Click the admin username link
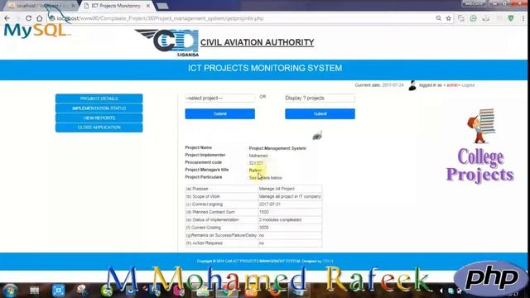Screen dimensions: 530x298 tap(451, 85)
